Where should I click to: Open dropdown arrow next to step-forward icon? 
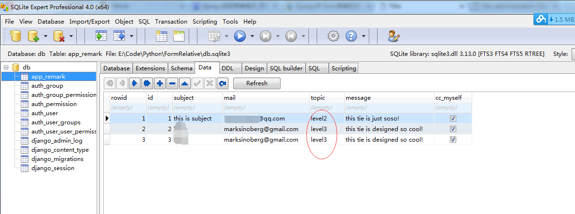coord(278,36)
